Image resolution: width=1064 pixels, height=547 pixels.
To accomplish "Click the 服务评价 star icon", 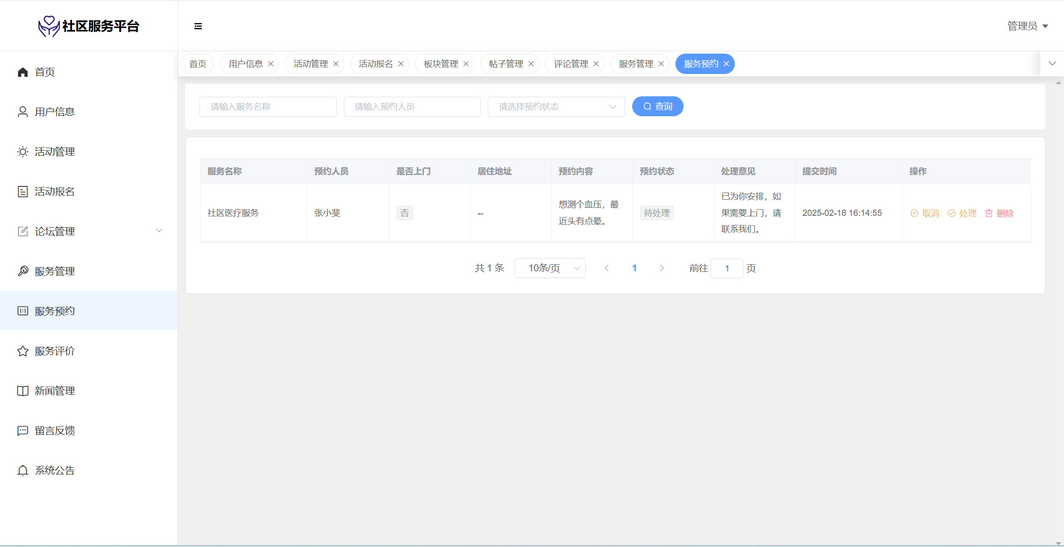I will point(23,351).
